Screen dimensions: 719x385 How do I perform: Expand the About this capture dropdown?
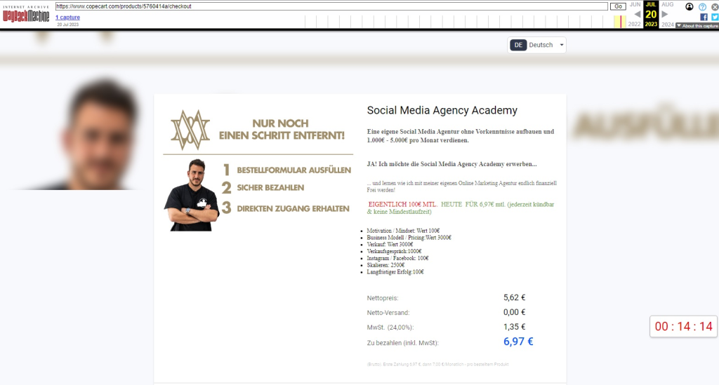[x=697, y=26]
